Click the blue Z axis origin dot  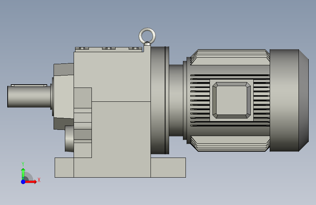pyautogui.click(x=23, y=182)
